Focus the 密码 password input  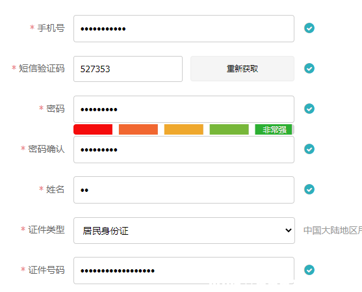(184, 109)
